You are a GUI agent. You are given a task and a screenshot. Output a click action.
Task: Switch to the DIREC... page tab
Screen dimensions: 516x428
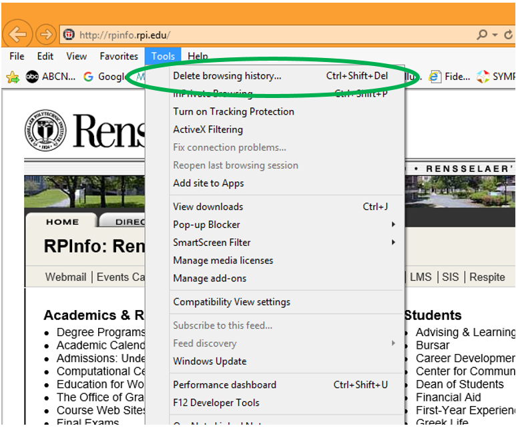pos(122,221)
